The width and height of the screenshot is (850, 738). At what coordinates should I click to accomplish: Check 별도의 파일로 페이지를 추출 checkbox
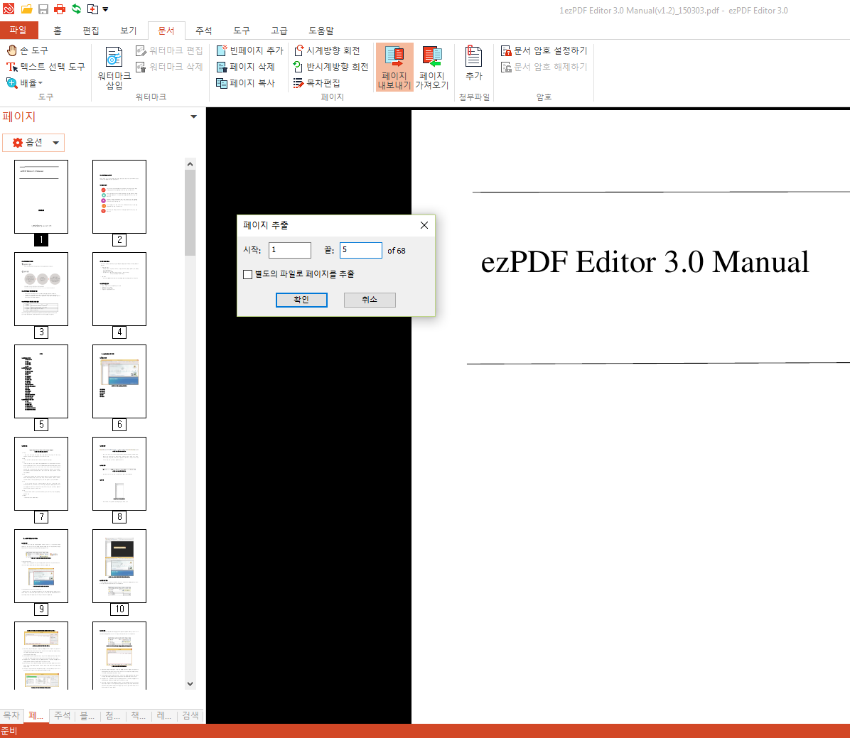[248, 274]
